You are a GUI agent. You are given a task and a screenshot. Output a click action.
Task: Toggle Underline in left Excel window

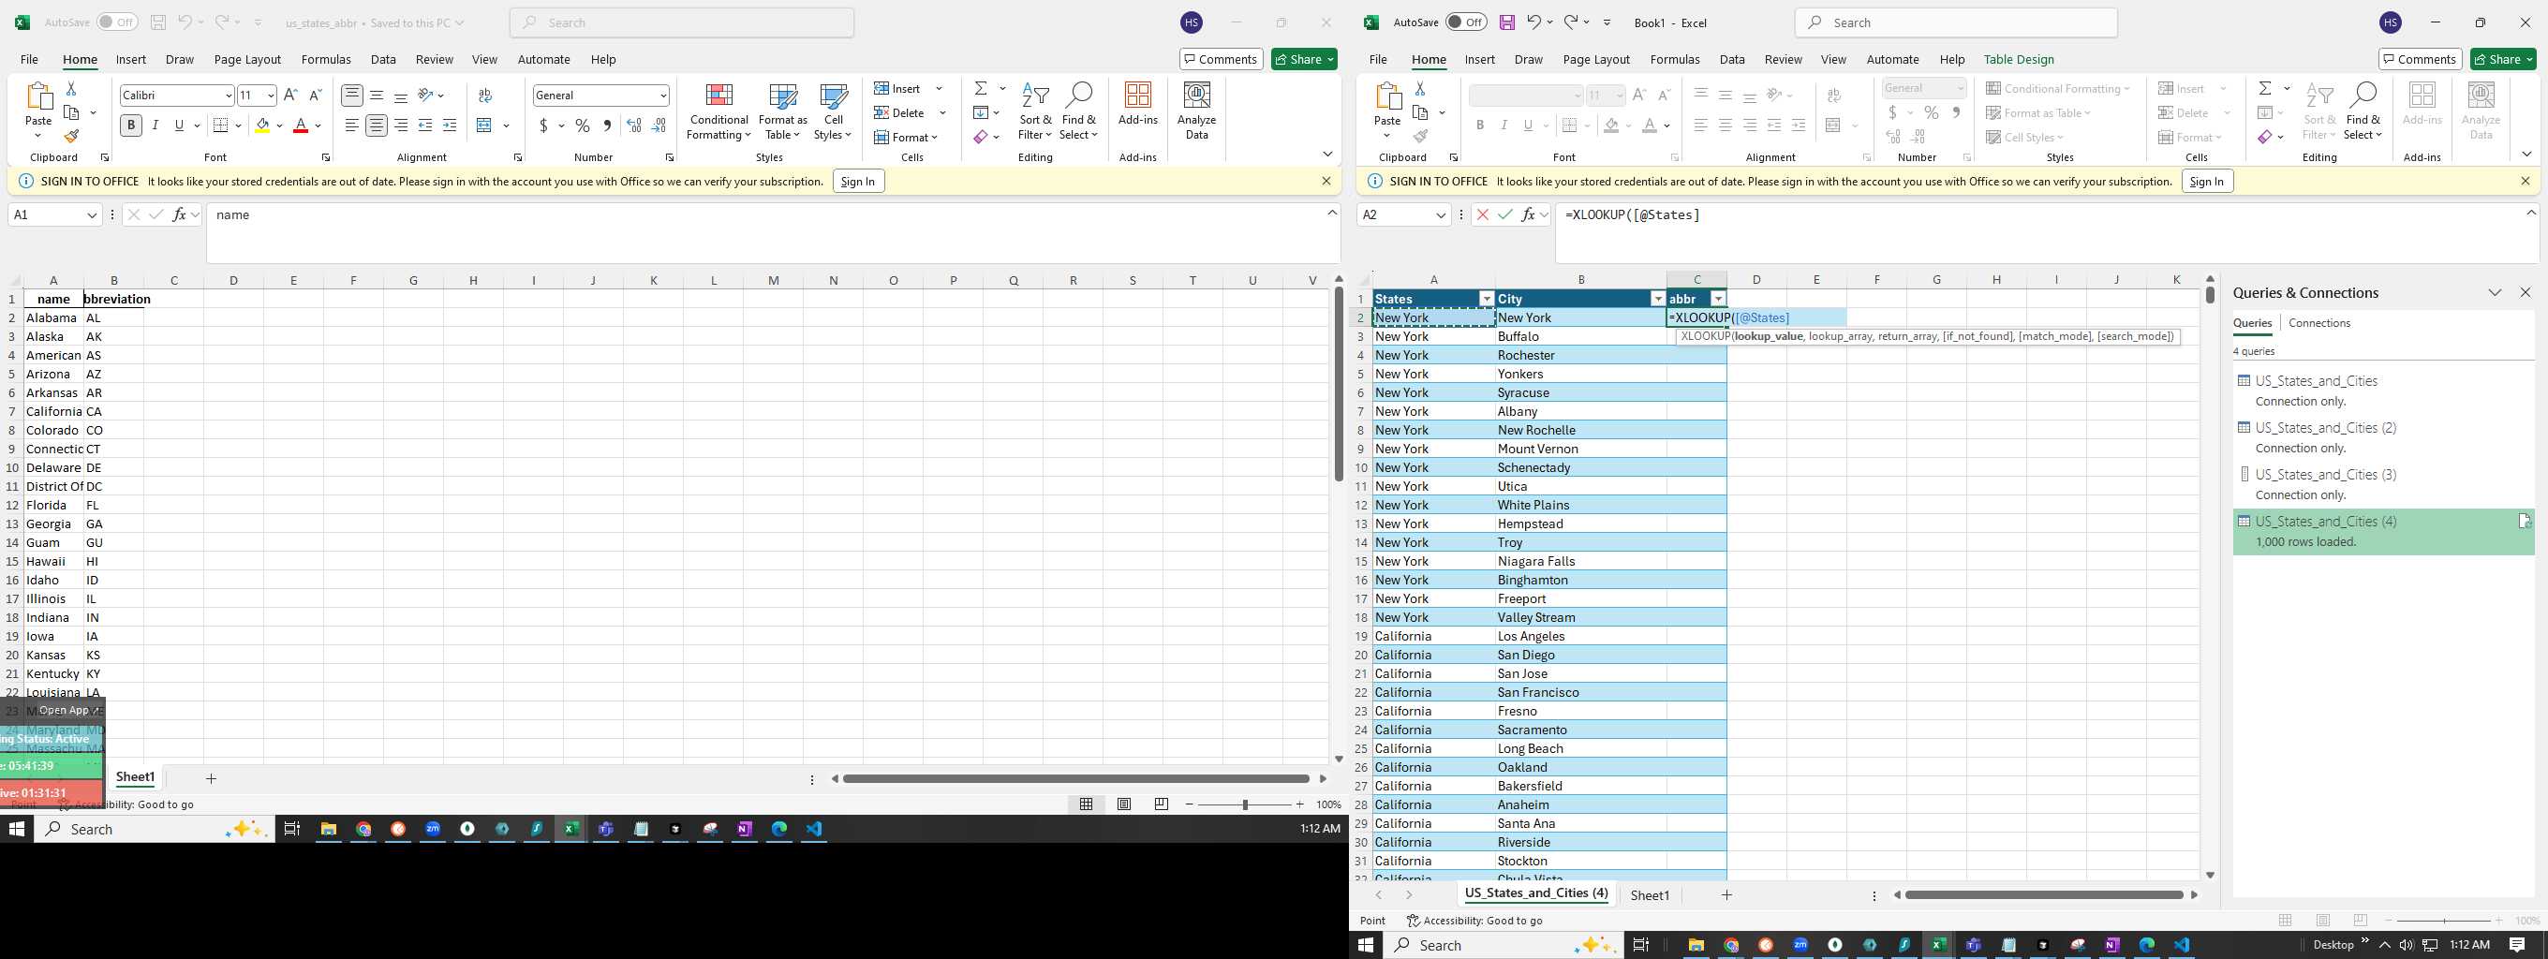pyautogui.click(x=179, y=125)
